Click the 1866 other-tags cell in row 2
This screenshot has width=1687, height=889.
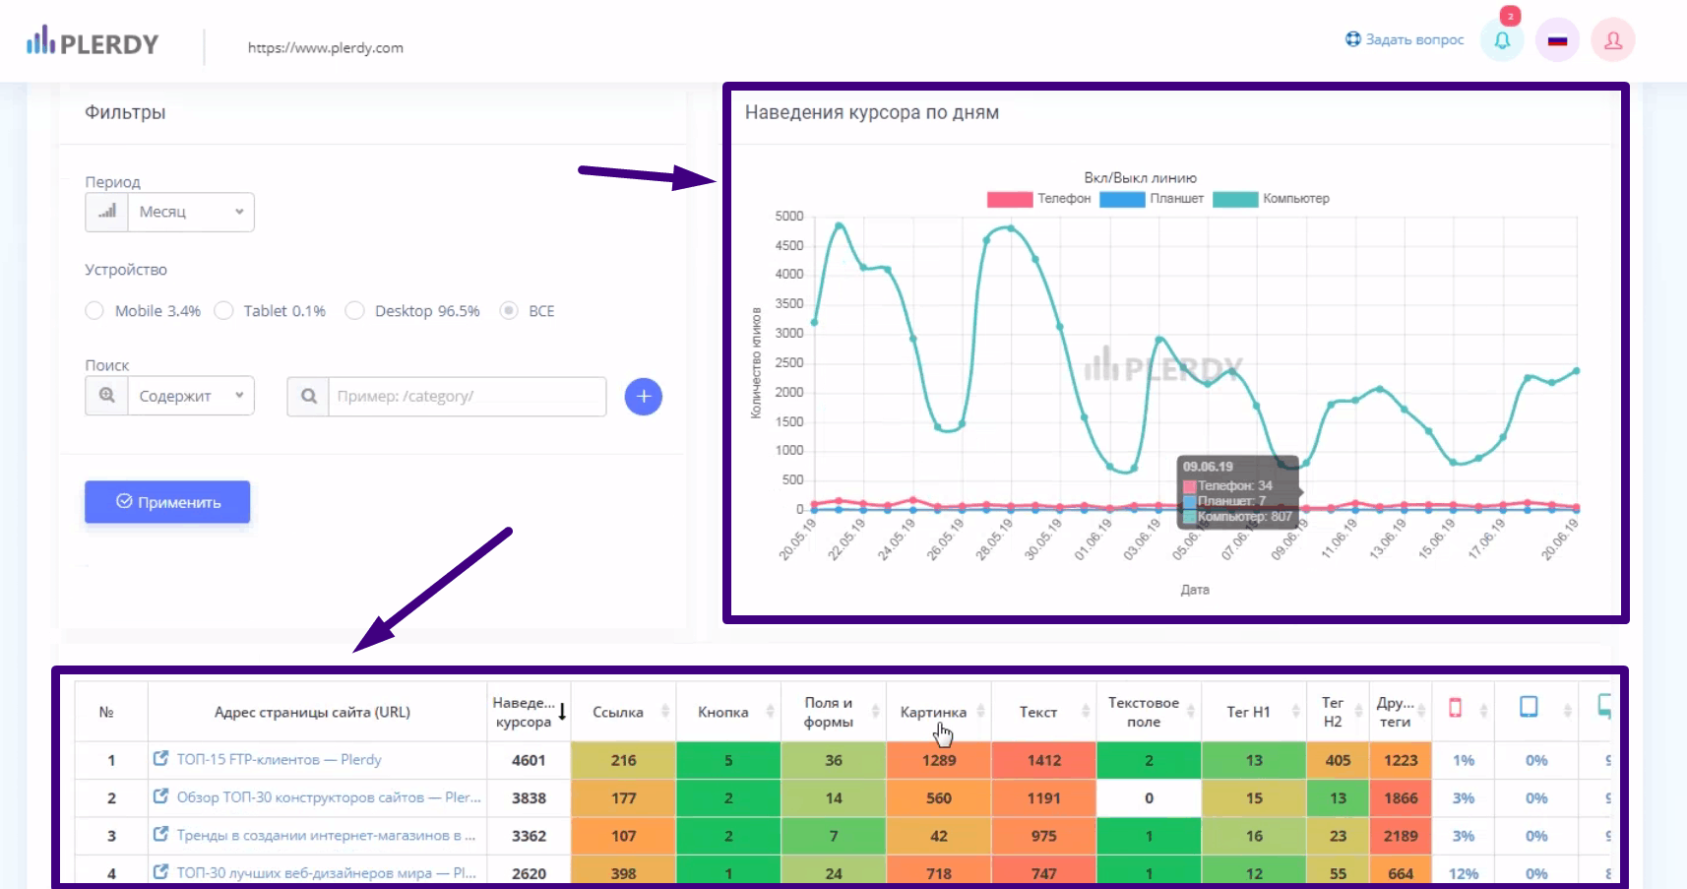[x=1401, y=798]
